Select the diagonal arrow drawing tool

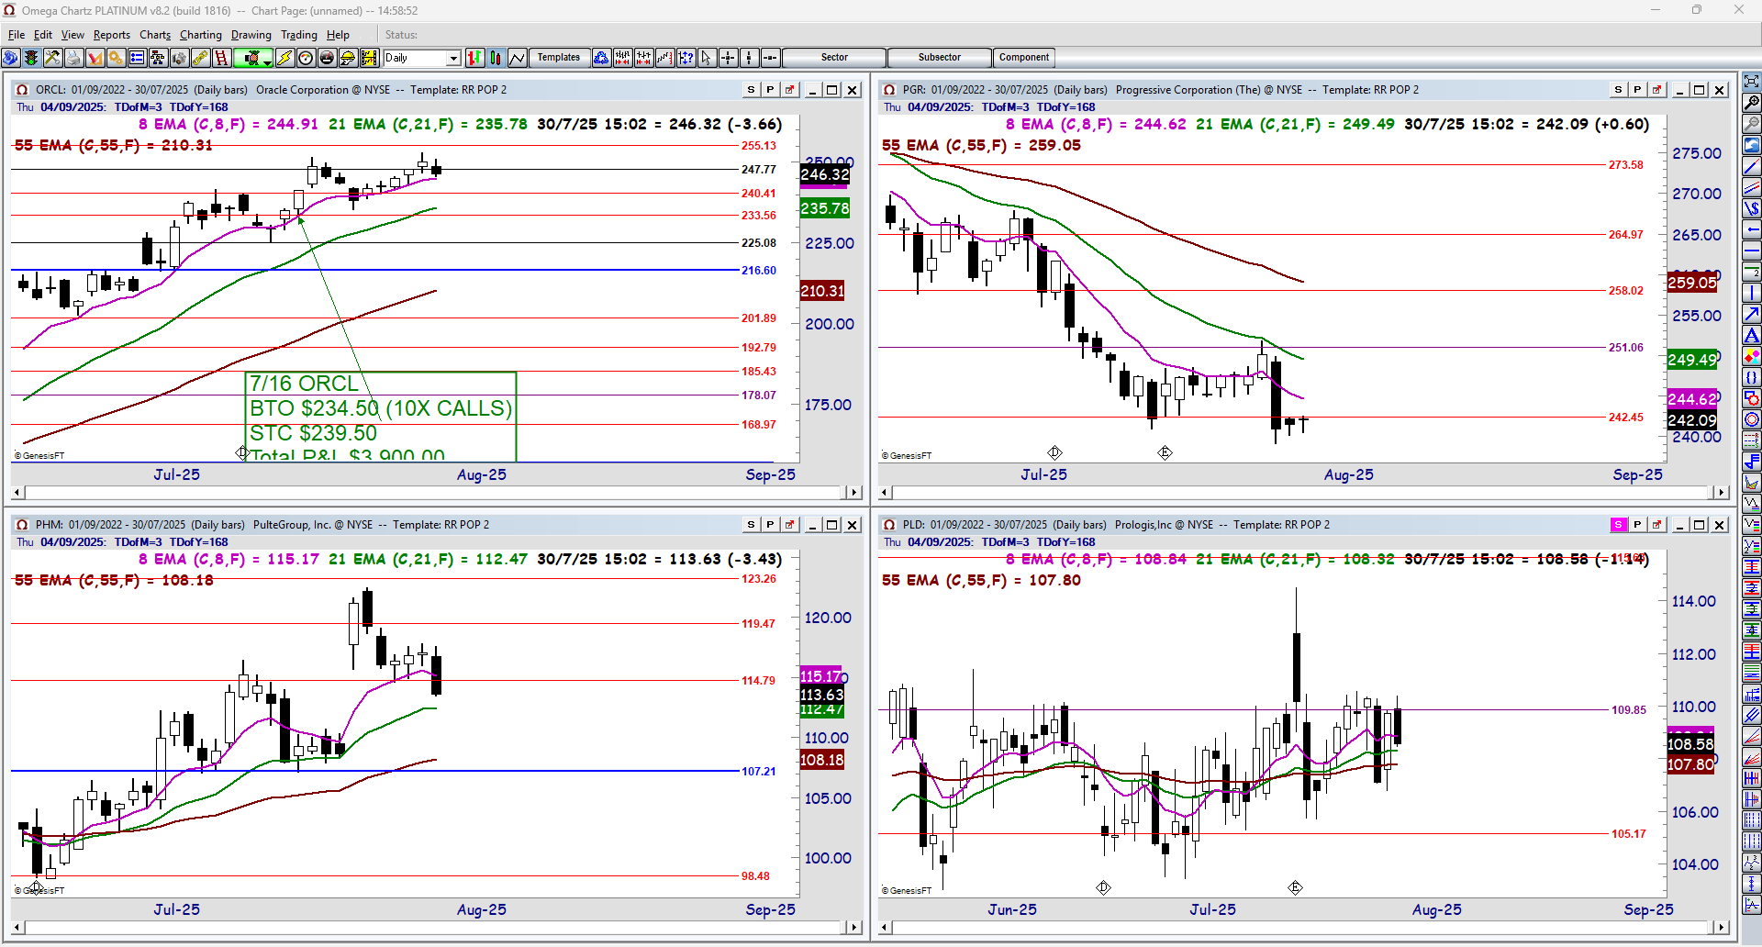pos(1752,315)
